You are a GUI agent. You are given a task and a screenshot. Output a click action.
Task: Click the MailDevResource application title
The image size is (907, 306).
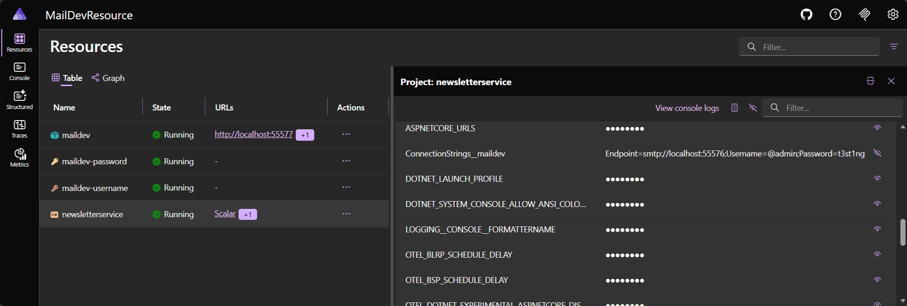(89, 15)
